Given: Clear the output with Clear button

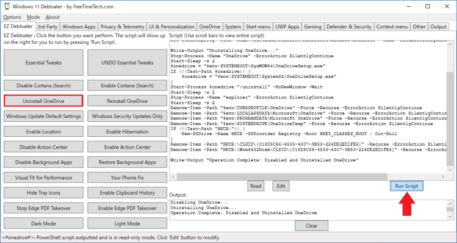Looking at the screenshot, I should [312, 226].
